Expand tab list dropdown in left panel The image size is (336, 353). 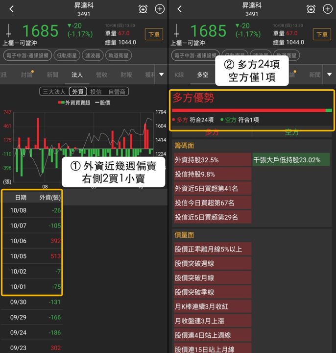pos(162,75)
